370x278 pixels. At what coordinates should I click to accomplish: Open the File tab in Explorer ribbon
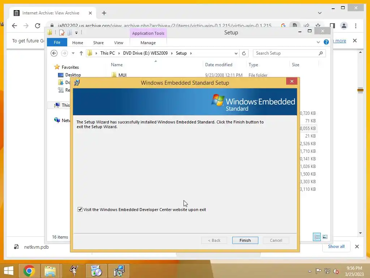click(x=57, y=42)
